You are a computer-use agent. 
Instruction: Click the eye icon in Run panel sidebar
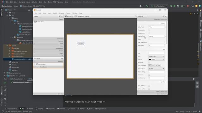click(x=5, y=99)
